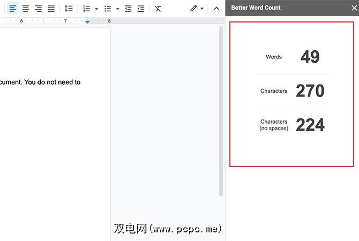The width and height of the screenshot is (359, 241).
Task: Expand bulleted list style dropdown
Action: tap(118, 9)
